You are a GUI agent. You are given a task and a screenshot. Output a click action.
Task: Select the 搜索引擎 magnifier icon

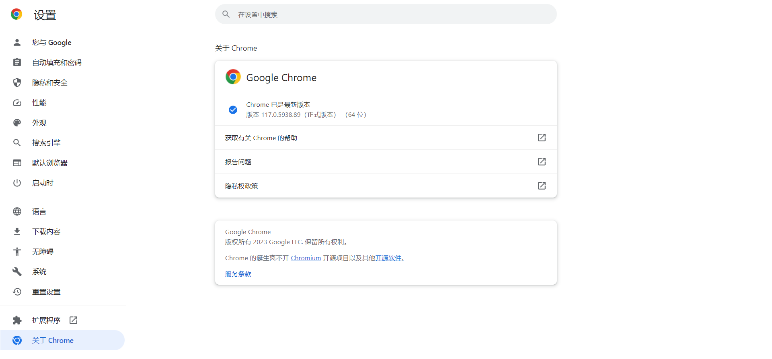17,143
